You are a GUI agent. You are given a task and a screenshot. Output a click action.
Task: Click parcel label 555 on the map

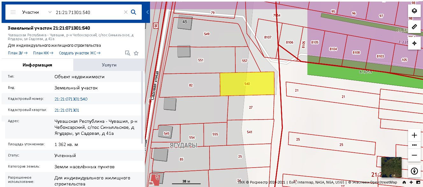click(215, 134)
